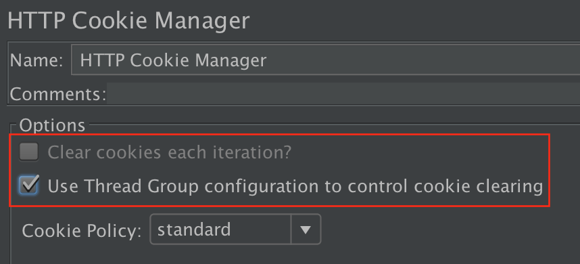Screen dimensions: 580x264
Task: Click the 'Cookie Policy:' label
Action: [x=82, y=230]
